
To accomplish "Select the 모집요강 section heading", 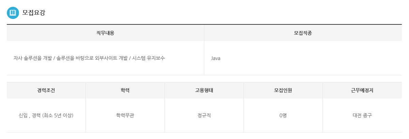I will point(34,13).
